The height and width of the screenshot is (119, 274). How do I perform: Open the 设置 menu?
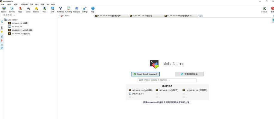click(x=42, y=4)
